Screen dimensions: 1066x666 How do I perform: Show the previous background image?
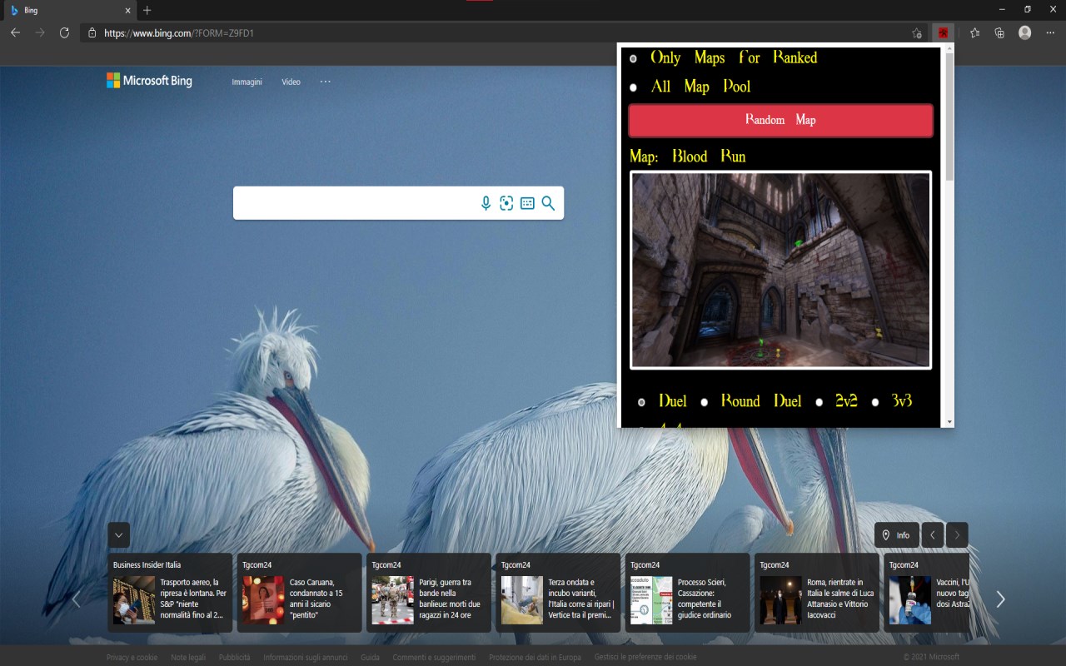click(933, 535)
